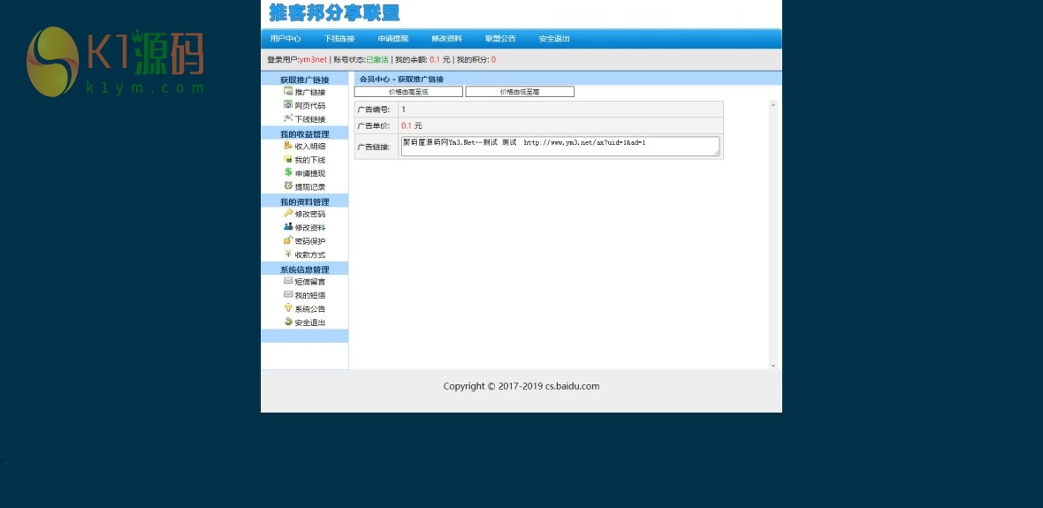Viewport: 1043px width, 508px height.
Task: Click the green exit icon beside sidebar 安全退出
Action: [288, 322]
